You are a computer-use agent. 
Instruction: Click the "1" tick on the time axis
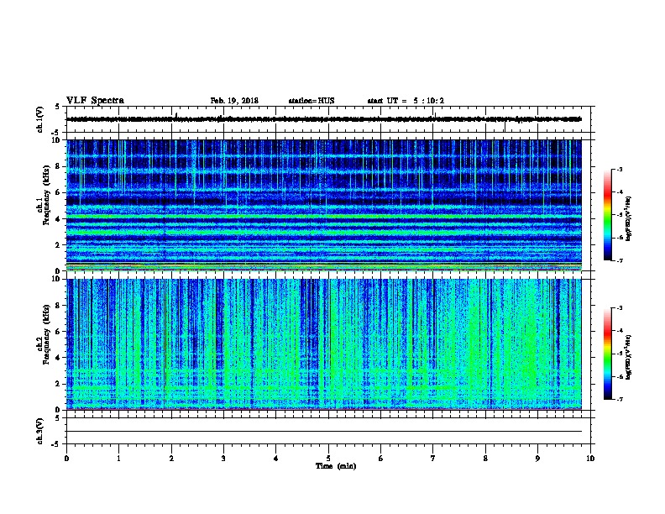118,459
